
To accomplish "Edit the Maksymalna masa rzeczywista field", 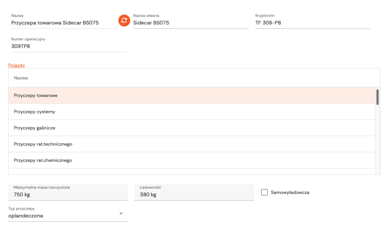I will tap(67, 195).
